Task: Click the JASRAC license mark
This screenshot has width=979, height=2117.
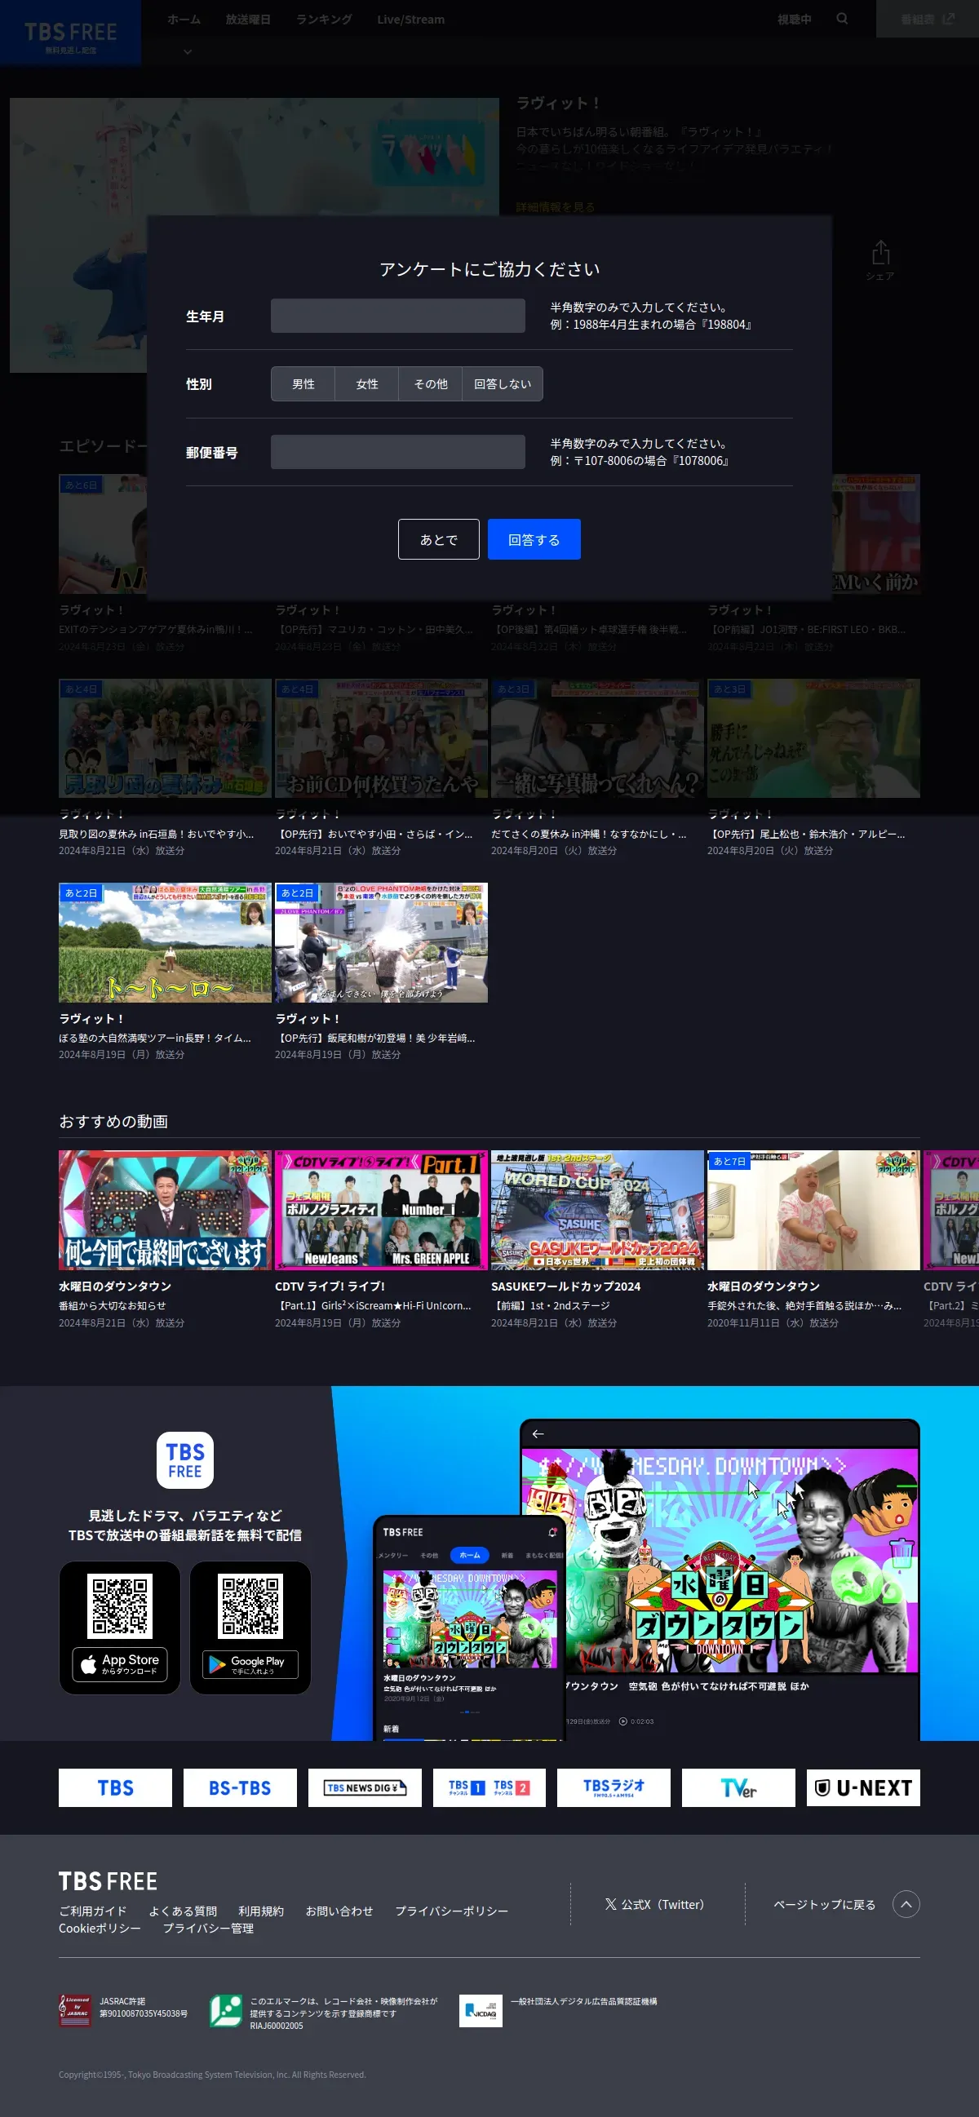Action: click(x=75, y=2011)
